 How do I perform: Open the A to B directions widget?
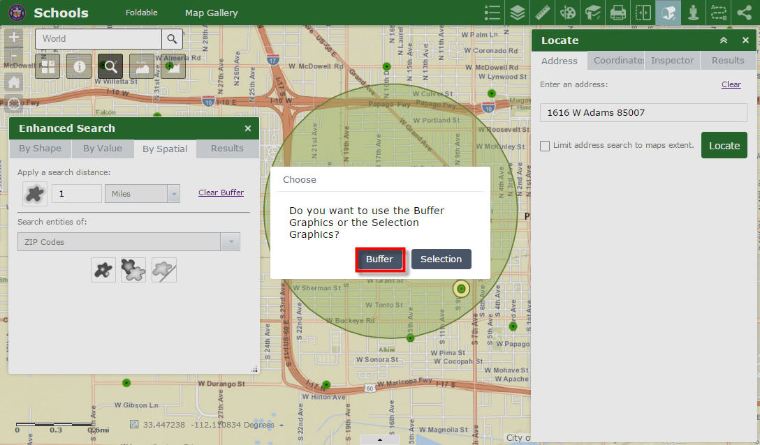(x=719, y=13)
